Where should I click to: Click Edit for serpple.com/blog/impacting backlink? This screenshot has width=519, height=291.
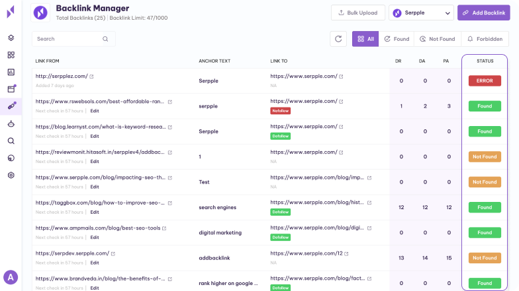point(95,187)
